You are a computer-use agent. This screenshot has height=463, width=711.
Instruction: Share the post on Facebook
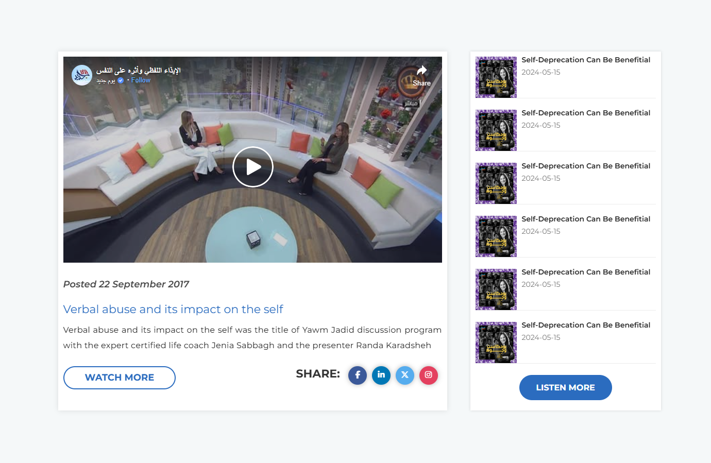click(x=358, y=375)
